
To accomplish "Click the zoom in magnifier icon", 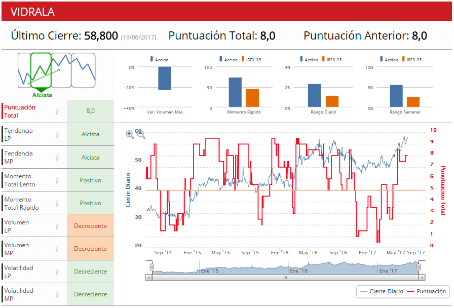I will point(130,135).
